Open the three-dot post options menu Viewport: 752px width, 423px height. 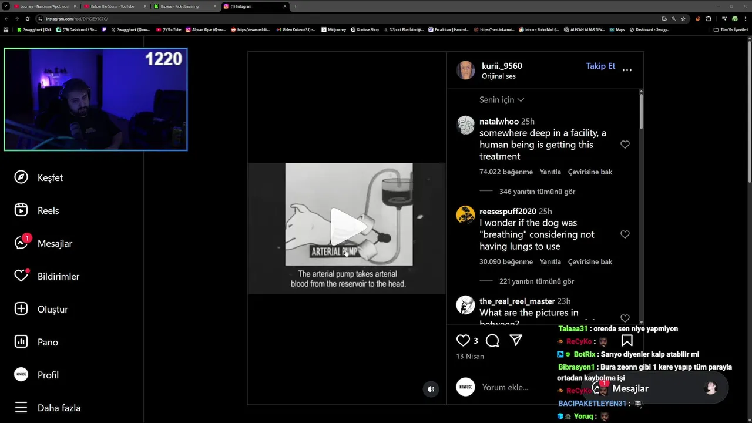point(627,70)
